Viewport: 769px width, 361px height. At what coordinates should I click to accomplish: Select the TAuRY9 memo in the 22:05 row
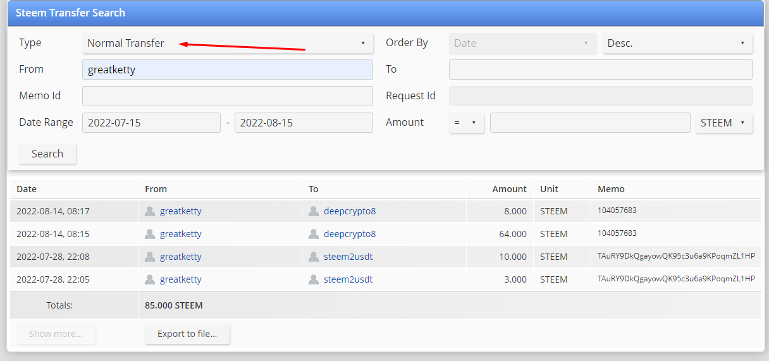(x=677, y=279)
